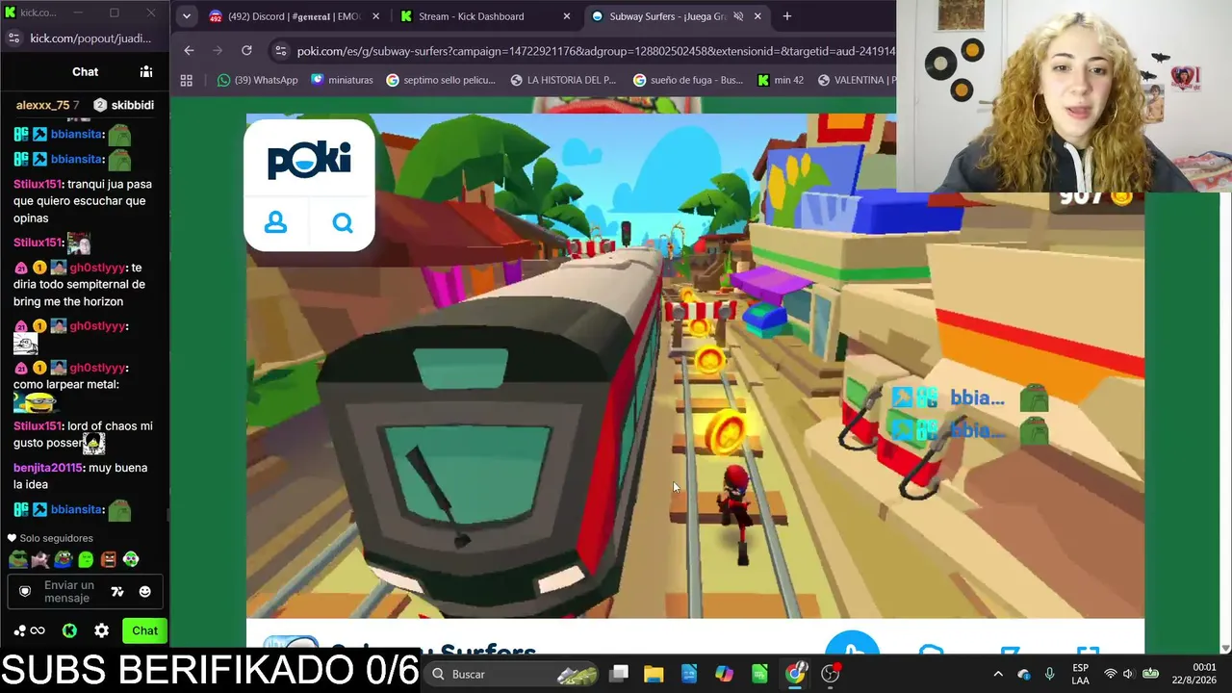Open Chrome from the taskbar
Image resolution: width=1232 pixels, height=693 pixels.
pos(795,674)
